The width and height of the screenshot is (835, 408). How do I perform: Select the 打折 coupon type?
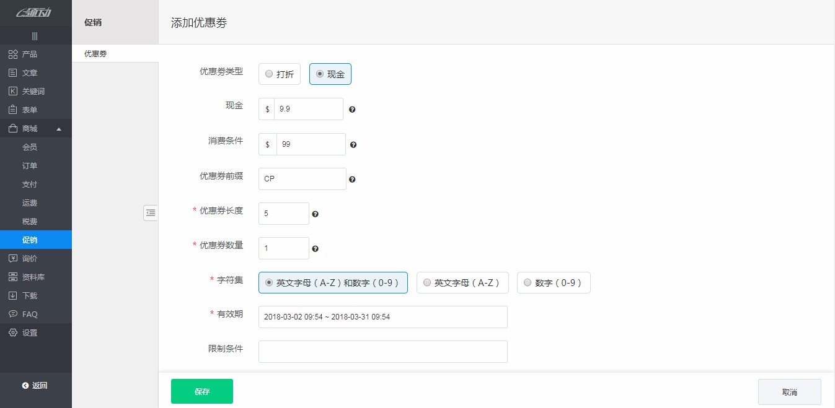pyautogui.click(x=279, y=73)
